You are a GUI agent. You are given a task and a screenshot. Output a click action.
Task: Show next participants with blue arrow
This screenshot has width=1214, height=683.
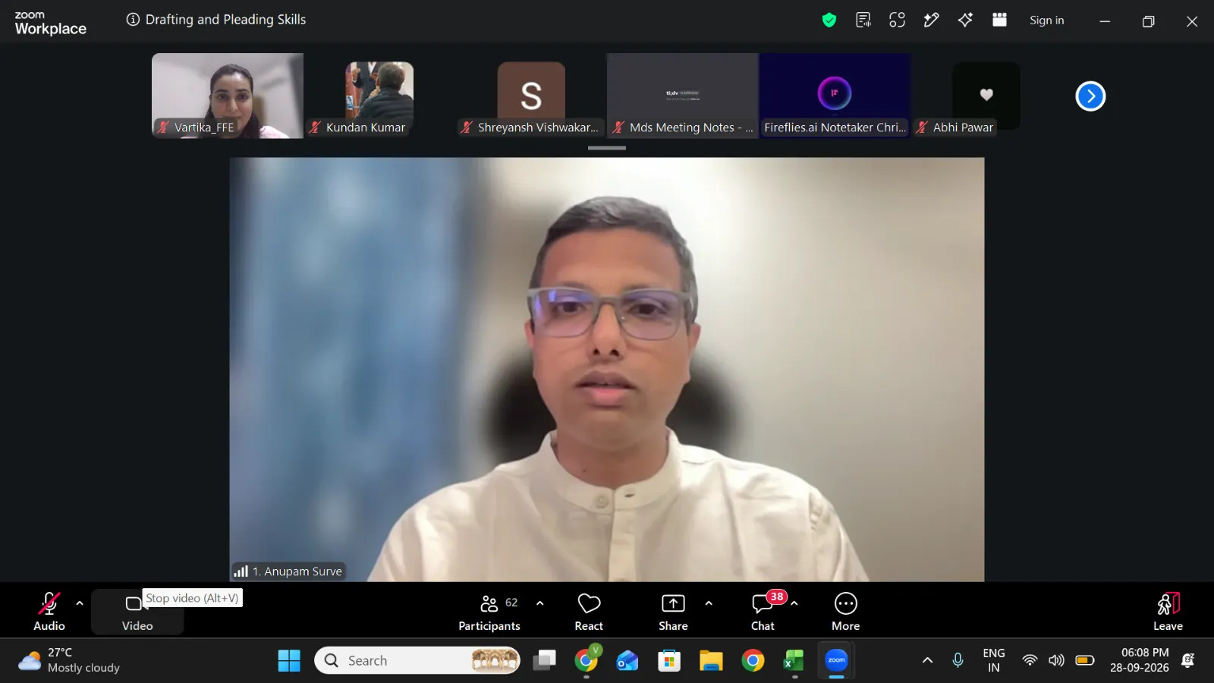(x=1090, y=96)
